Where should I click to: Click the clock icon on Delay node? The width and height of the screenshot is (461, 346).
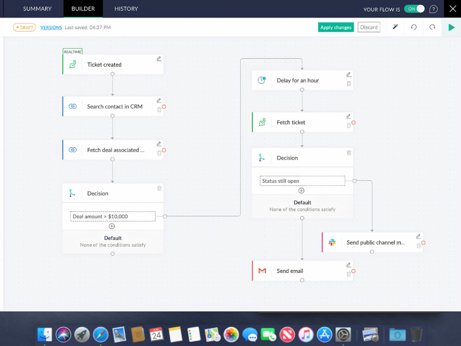pyautogui.click(x=262, y=80)
